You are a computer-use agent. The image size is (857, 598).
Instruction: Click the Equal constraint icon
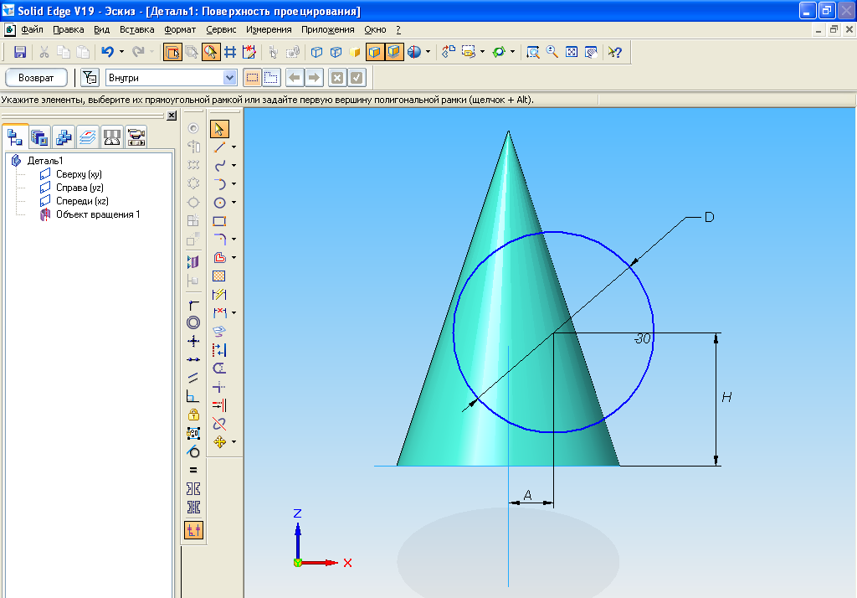(x=193, y=470)
